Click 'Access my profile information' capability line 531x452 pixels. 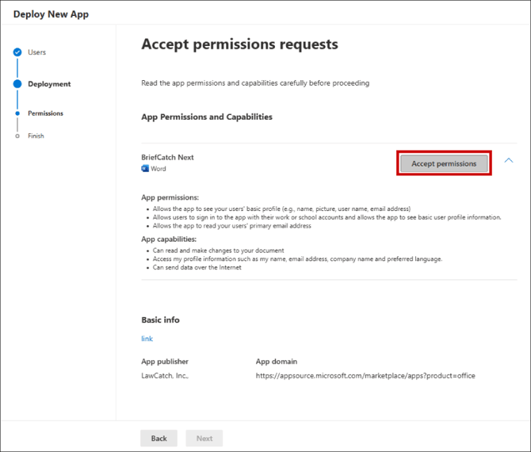297,259
